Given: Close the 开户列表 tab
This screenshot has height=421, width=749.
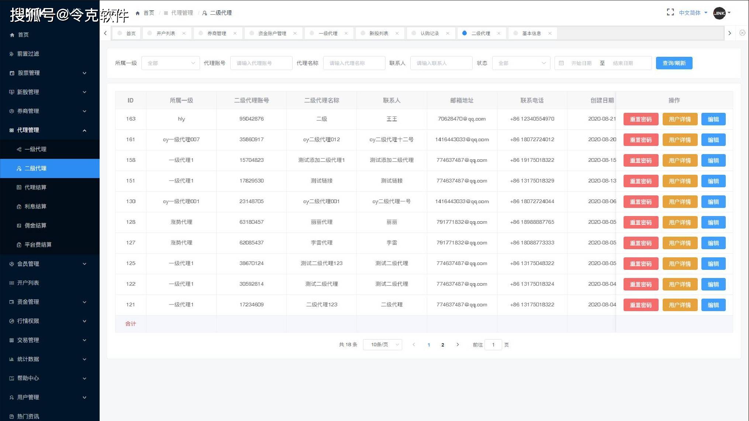Looking at the screenshot, I should 184,33.
